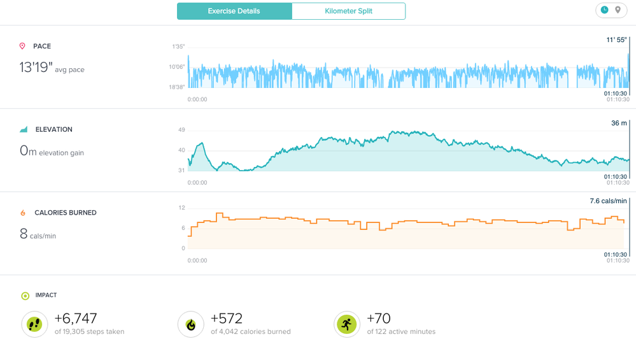Viewport: 636px width, 344px height.
Task: Click the teal elevation graph area
Action: [407, 156]
